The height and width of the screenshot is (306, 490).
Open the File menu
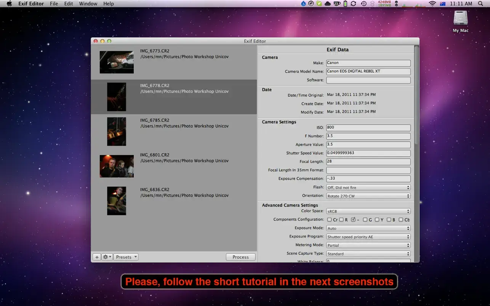54,4
